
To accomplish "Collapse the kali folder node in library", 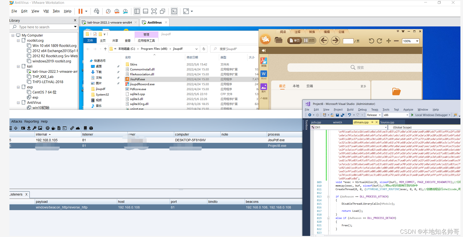I will tap(18, 66).
